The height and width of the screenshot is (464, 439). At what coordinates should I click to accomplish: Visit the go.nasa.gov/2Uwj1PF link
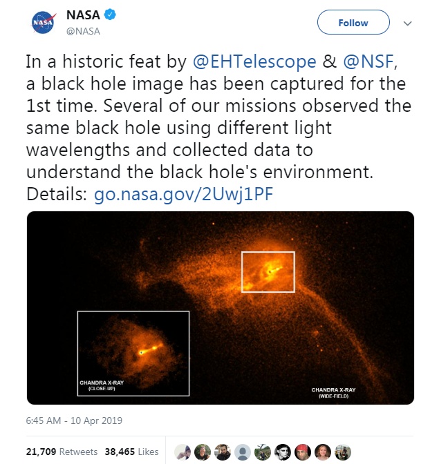pos(184,194)
